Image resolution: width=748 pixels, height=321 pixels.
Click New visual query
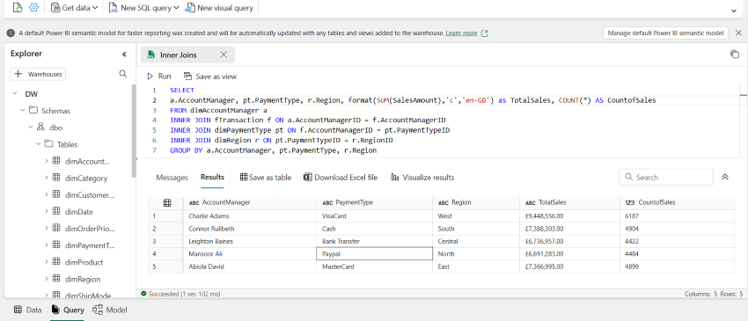(219, 8)
